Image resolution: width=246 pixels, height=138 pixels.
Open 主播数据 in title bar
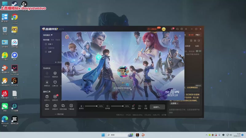coord(152,29)
